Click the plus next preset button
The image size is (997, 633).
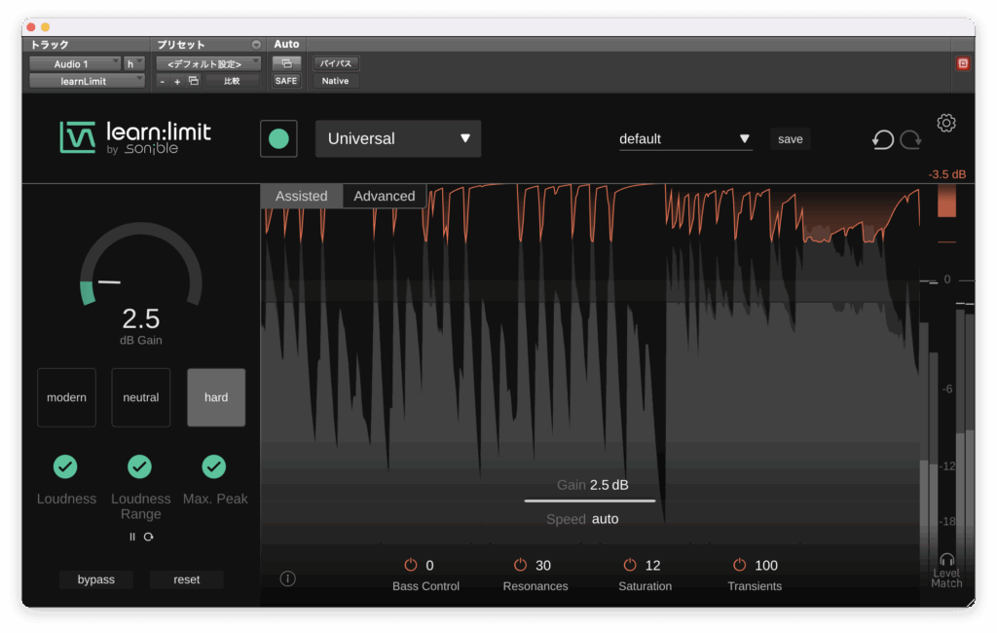tap(177, 82)
